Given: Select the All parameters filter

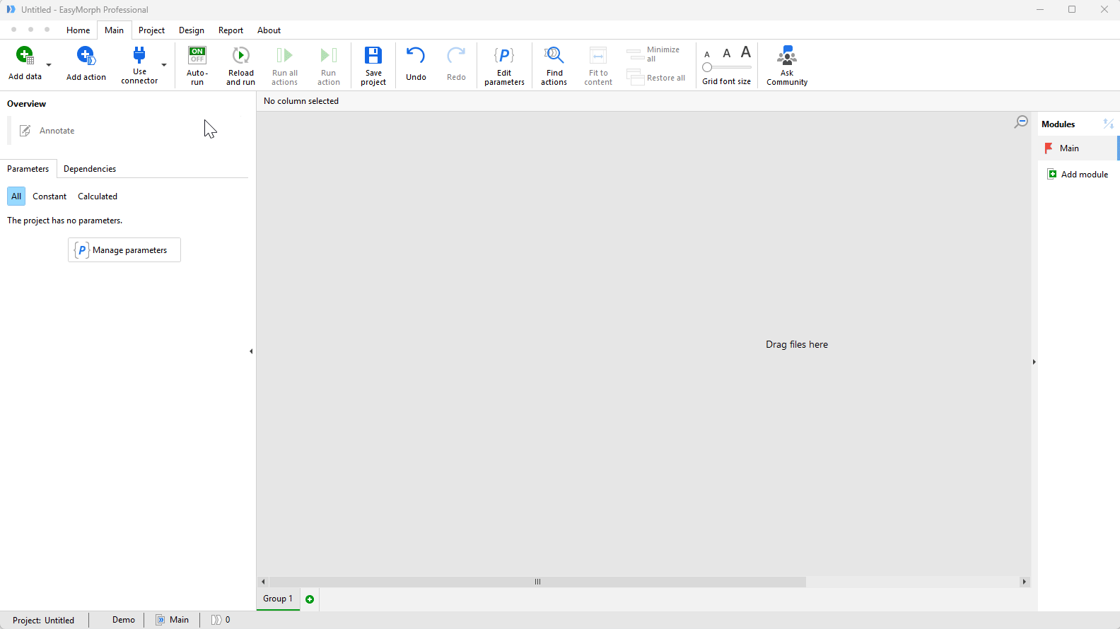Looking at the screenshot, I should (x=16, y=196).
